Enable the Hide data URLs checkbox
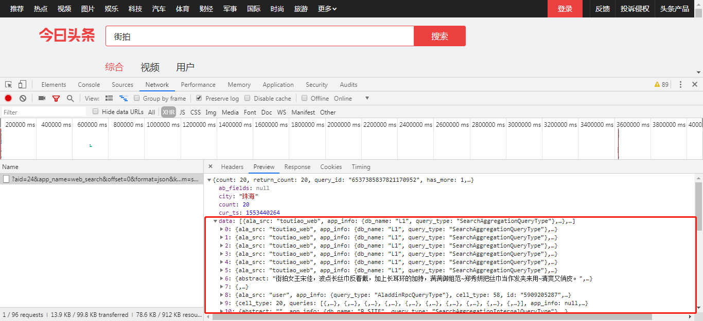This screenshot has width=703, height=321. click(x=95, y=111)
